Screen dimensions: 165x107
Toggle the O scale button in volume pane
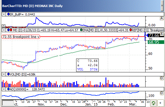[x=162, y=78]
